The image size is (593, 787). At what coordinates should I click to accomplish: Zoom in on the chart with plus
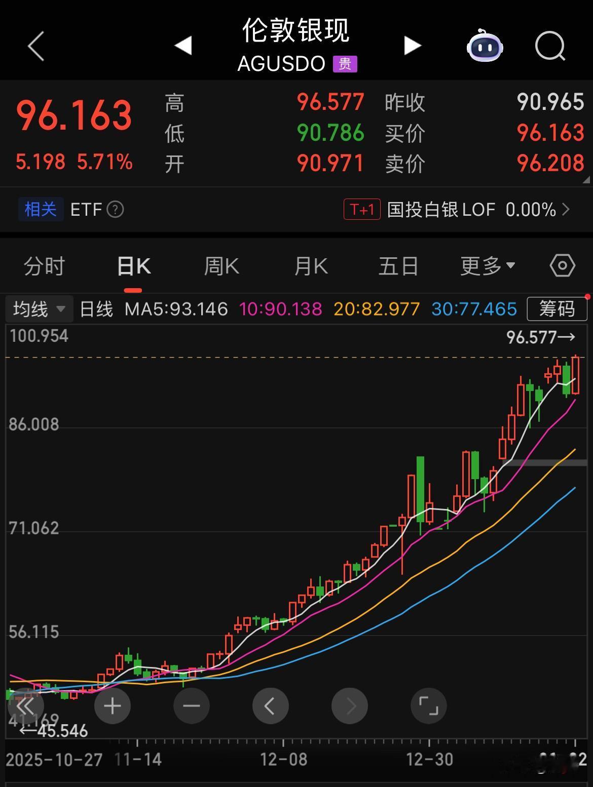(x=113, y=705)
